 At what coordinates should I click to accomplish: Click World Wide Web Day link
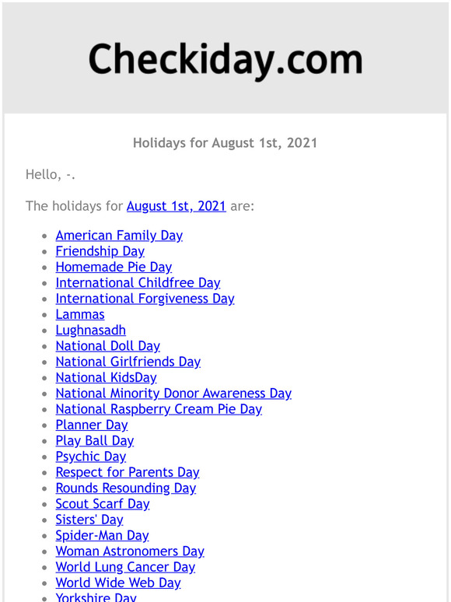(x=118, y=583)
